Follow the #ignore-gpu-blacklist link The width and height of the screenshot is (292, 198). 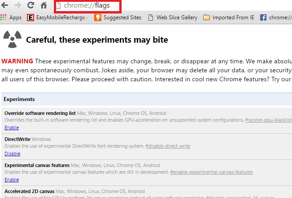click(268, 120)
